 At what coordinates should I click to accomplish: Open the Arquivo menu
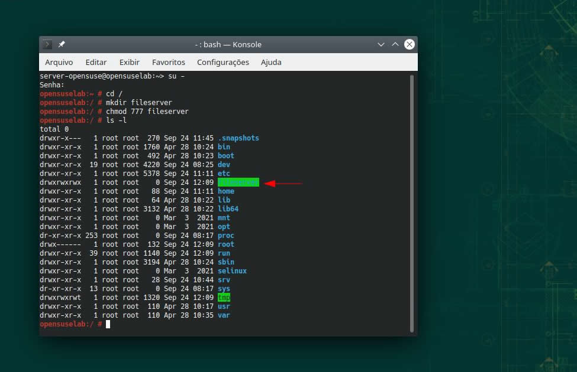59,62
